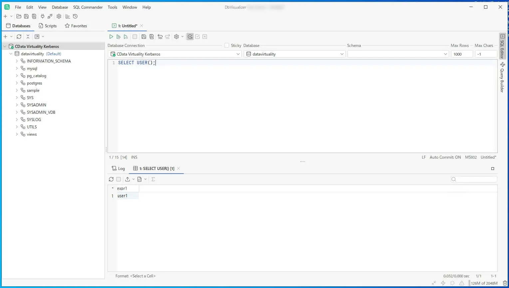
Task: Click the Rollback X icon in editor toolbar
Action: [x=205, y=37]
